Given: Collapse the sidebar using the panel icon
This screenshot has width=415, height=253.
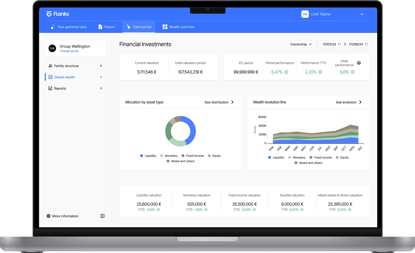Looking at the screenshot, I should click(x=102, y=216).
